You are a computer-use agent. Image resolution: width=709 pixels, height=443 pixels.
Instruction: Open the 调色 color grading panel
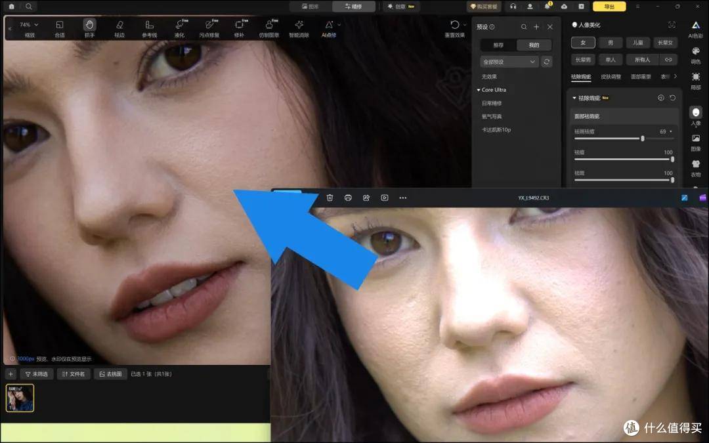click(x=695, y=55)
